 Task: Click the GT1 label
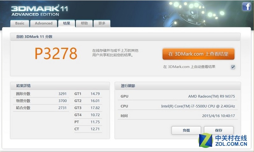click(78, 94)
